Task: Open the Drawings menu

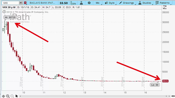Action: pos(126,3)
